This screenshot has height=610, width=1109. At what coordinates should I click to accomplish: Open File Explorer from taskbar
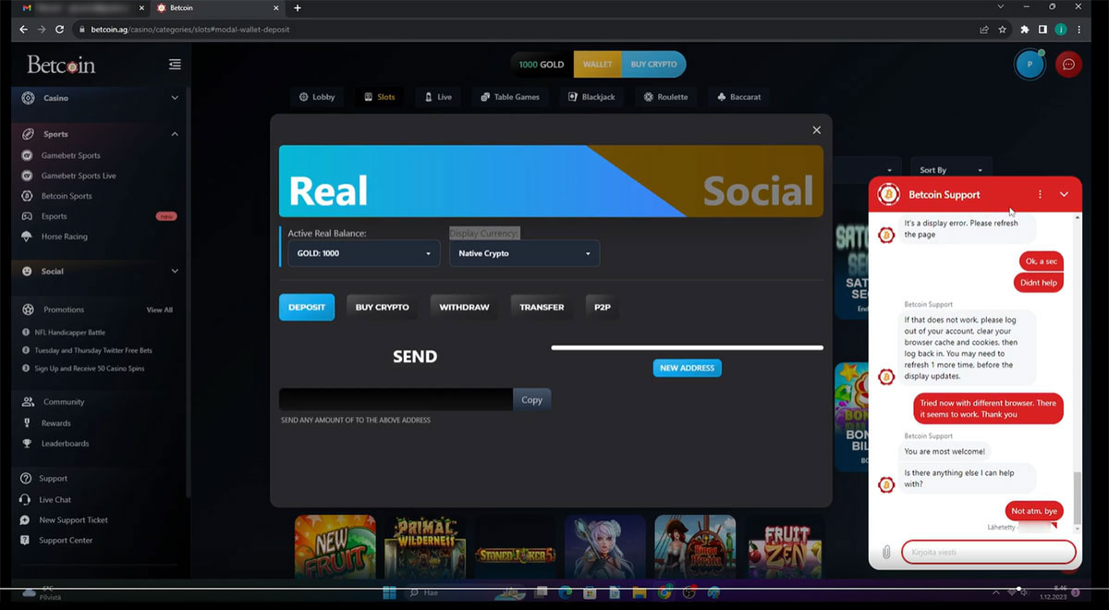[x=640, y=592]
